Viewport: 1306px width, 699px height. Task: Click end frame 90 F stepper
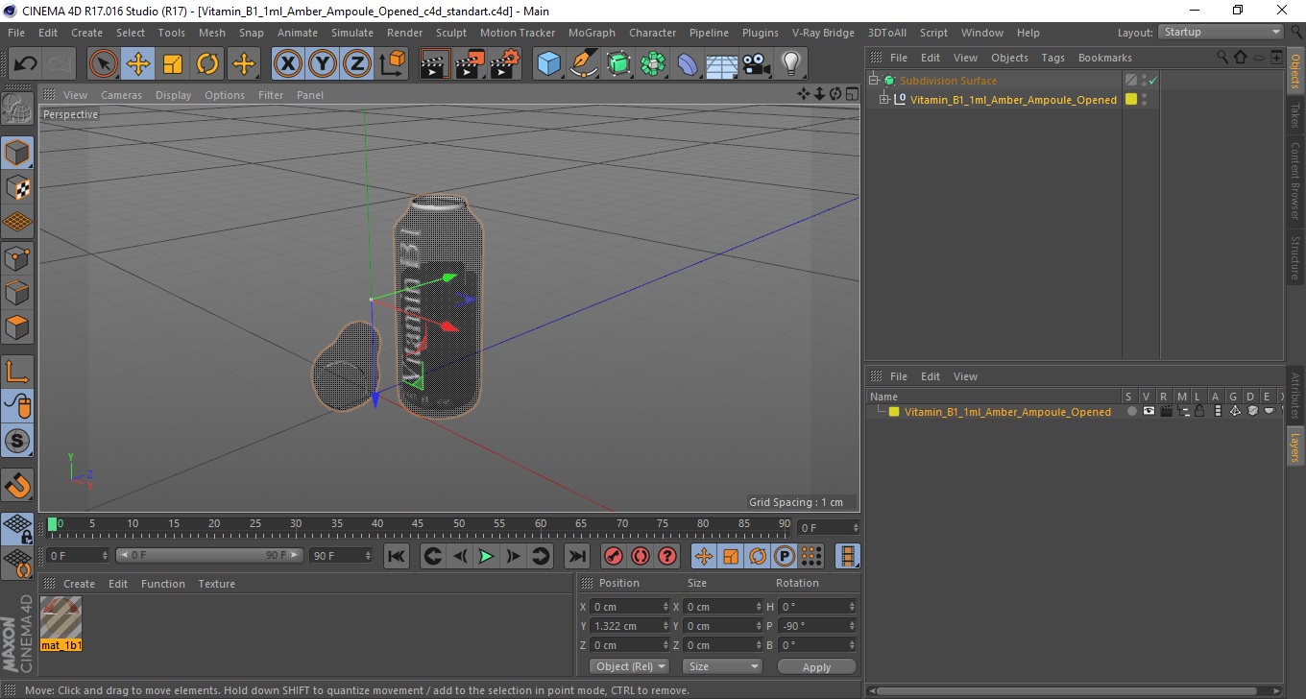pos(367,556)
